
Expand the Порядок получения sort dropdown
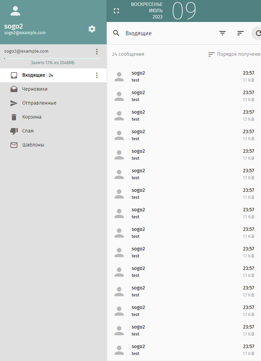(234, 54)
